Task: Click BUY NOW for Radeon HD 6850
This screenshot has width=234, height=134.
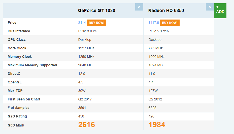Action: 170,23
